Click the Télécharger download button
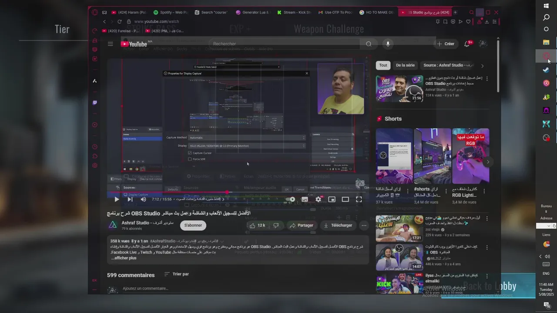Viewport: 557px width, 313px height. (338, 225)
